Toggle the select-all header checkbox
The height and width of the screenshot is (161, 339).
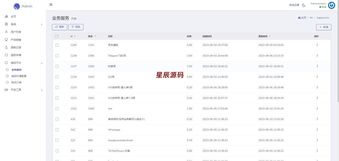[x=57, y=36]
